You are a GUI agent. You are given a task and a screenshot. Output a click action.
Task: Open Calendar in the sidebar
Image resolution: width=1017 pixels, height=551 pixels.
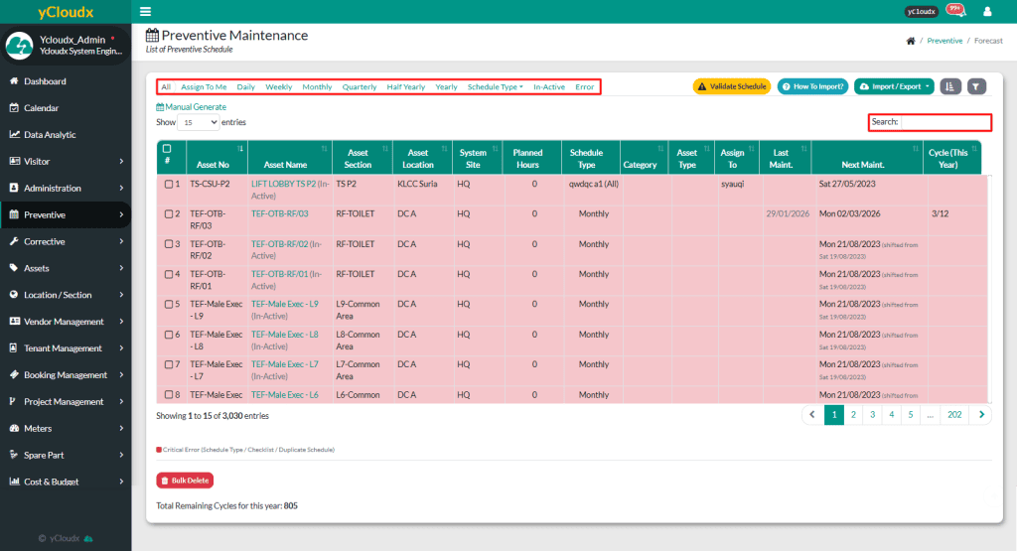[x=41, y=108]
